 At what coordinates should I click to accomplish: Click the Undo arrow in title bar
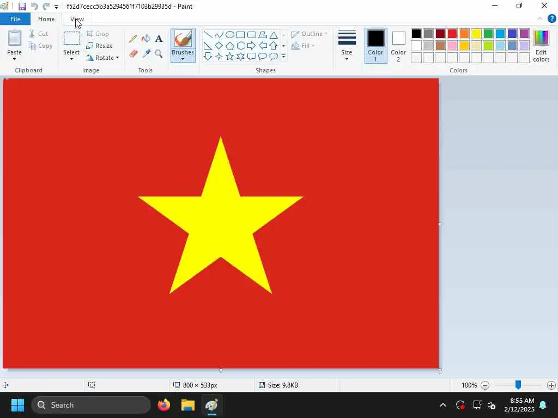coord(34,7)
